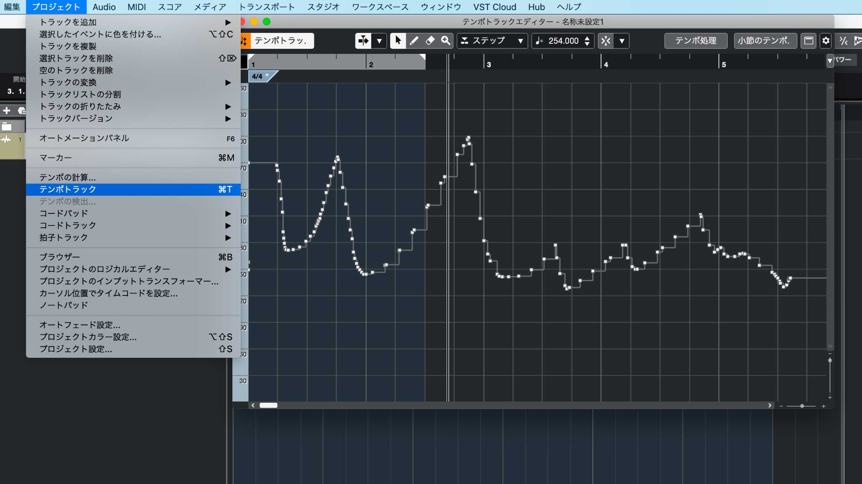Open the トランスポート menu

[267, 7]
